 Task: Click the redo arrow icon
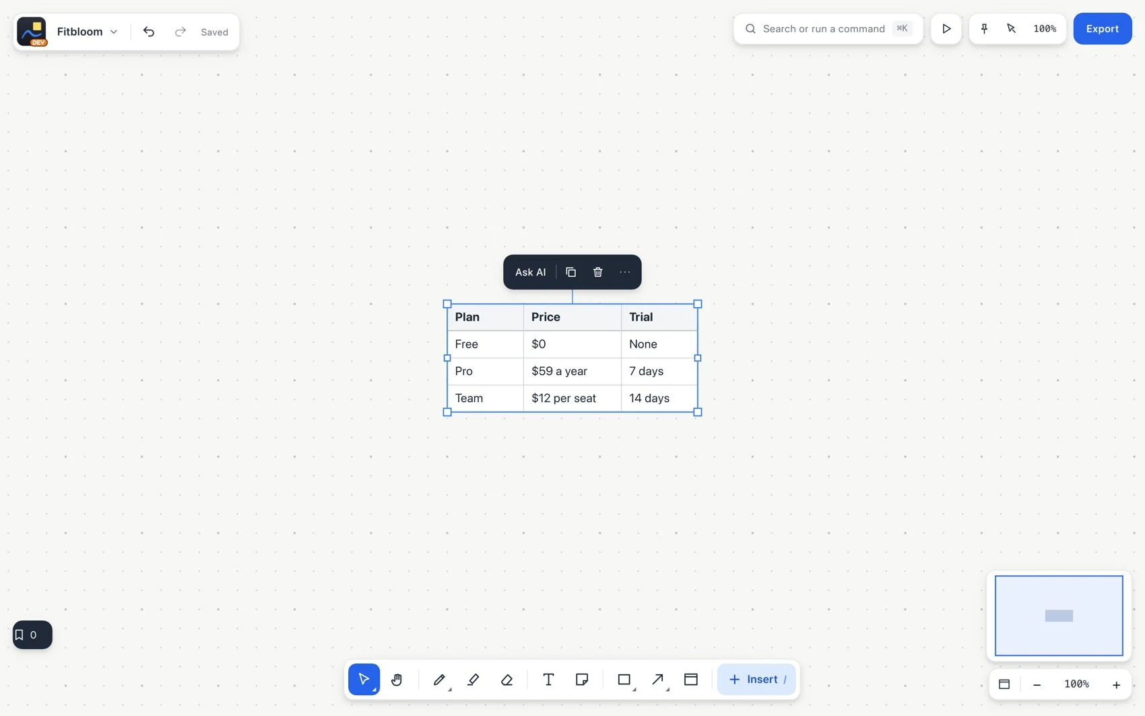point(180,32)
